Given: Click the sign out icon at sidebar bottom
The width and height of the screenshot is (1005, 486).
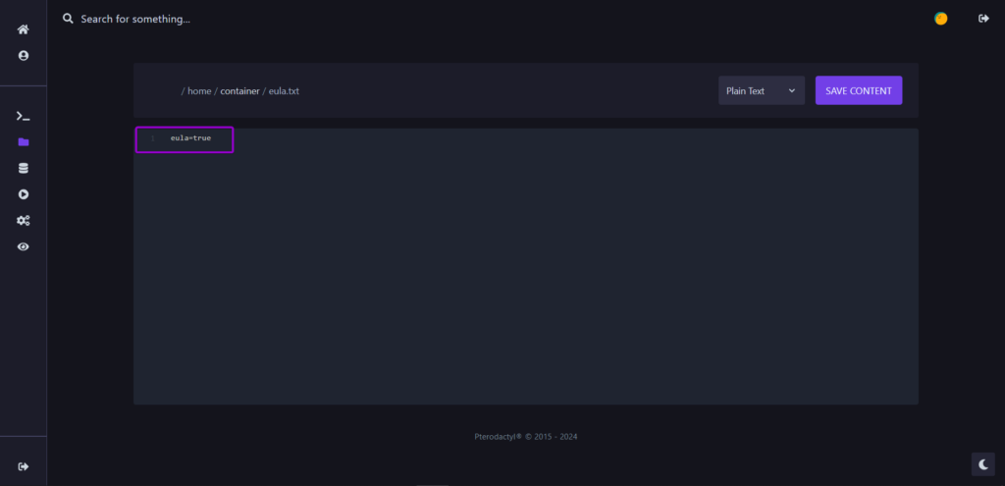Looking at the screenshot, I should pos(24,466).
